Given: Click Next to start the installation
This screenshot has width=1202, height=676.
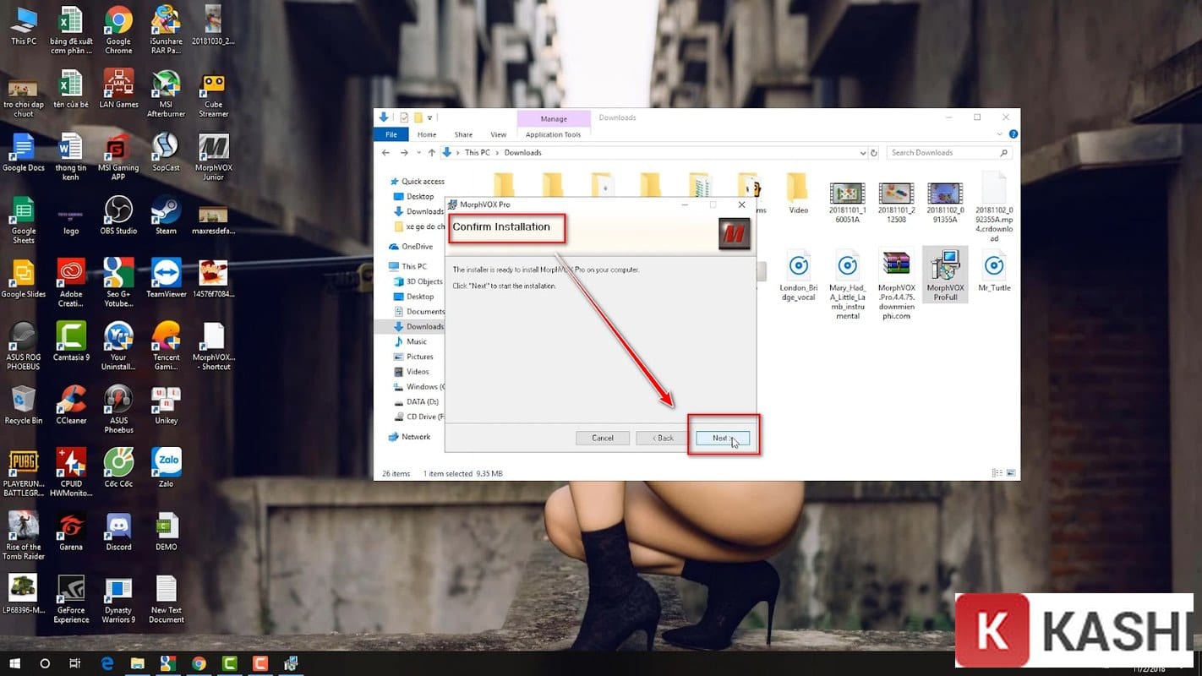Looking at the screenshot, I should click(x=721, y=438).
